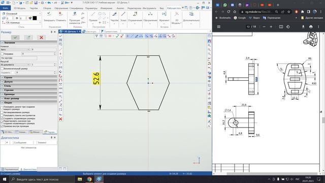Screen dimensions: 325x183
Task: Zoom in the PDF with plus button
Action: point(271,27)
